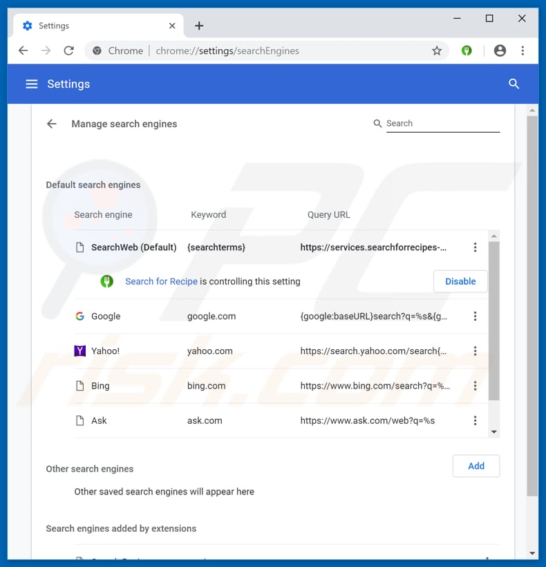Minimize the Chrome window
546x567 pixels.
[457, 18]
